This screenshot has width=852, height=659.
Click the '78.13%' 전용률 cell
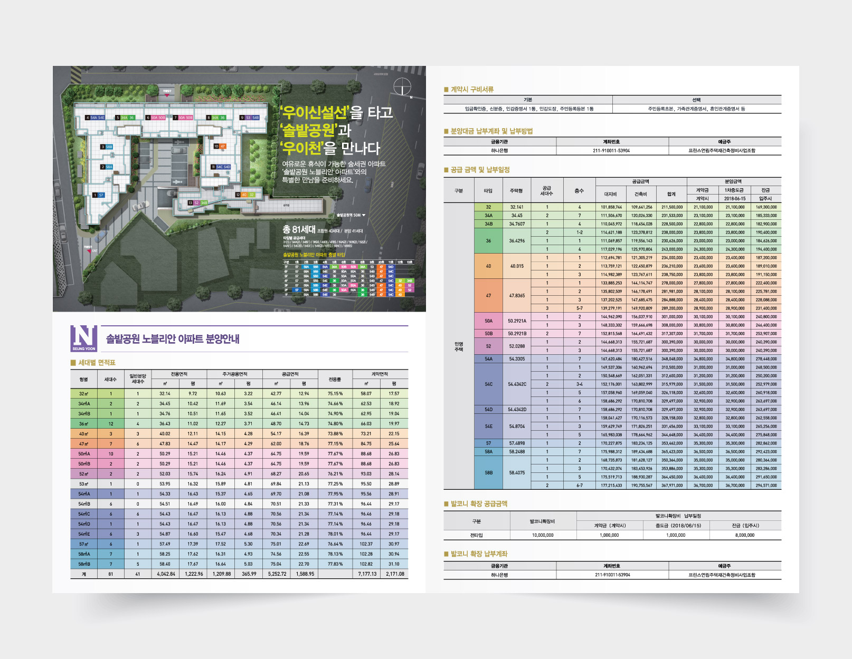[x=335, y=554]
